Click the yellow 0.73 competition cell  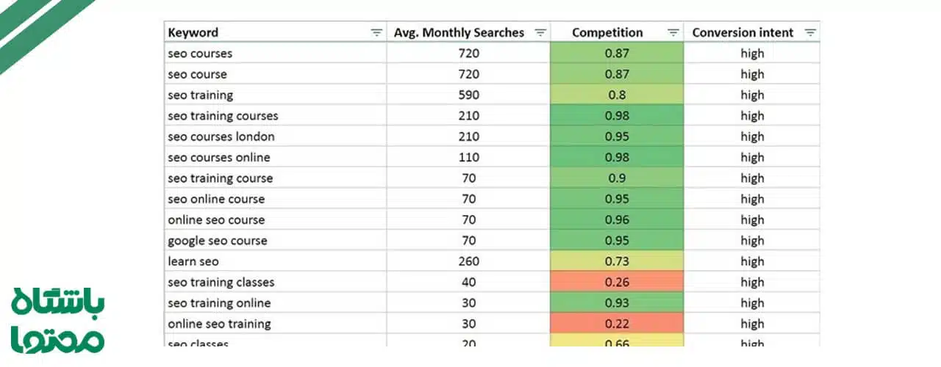616,261
